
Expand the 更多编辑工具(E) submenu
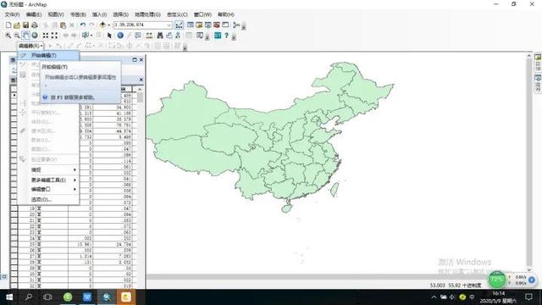48,180
